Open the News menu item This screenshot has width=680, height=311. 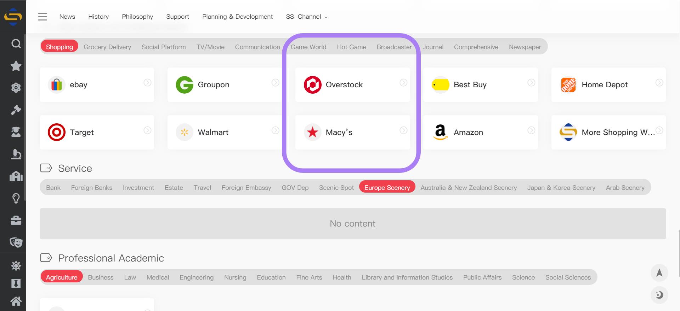point(67,17)
